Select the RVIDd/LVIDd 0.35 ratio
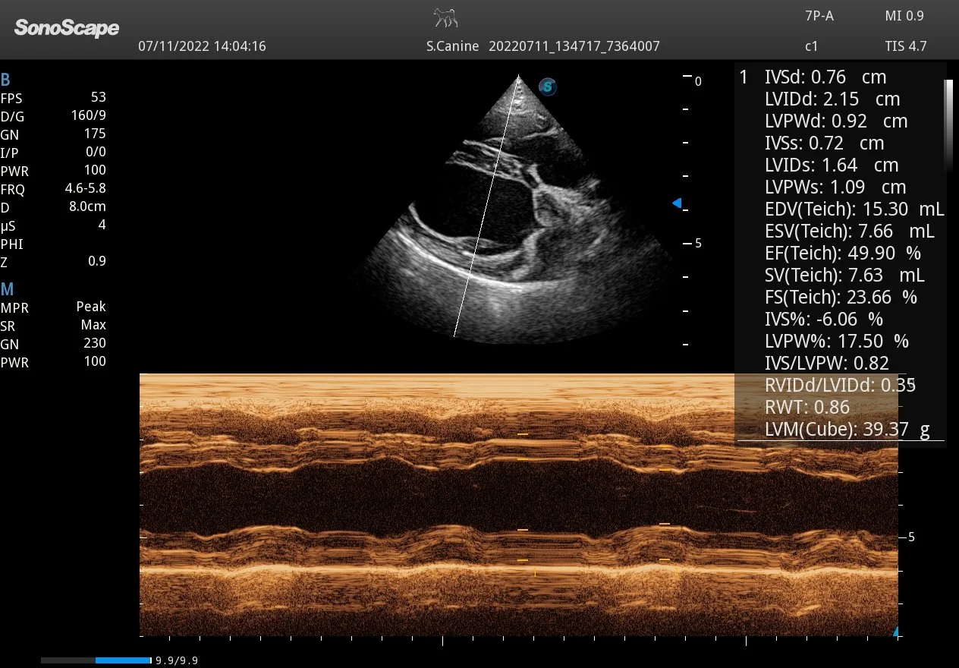This screenshot has width=959, height=668. 841,386
